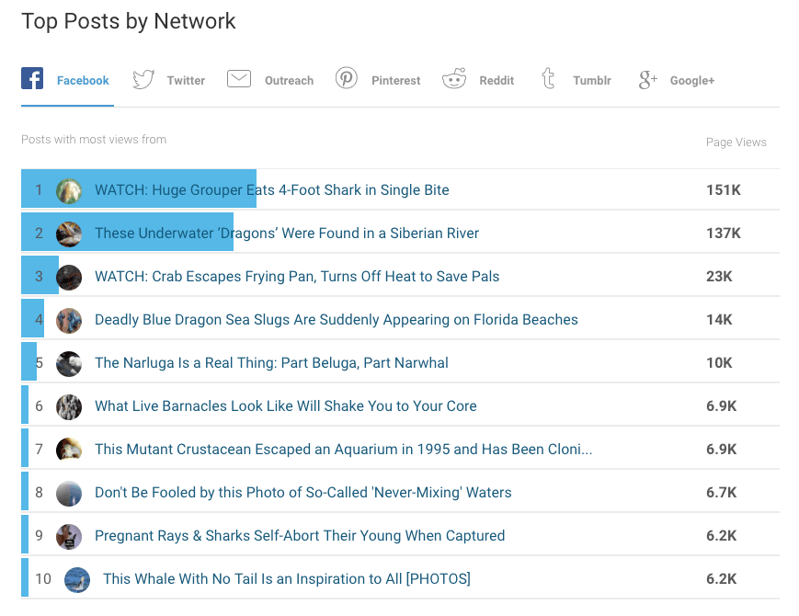Open the Huge Grouper Eats Shark post
799x616 pixels.
[x=271, y=190]
